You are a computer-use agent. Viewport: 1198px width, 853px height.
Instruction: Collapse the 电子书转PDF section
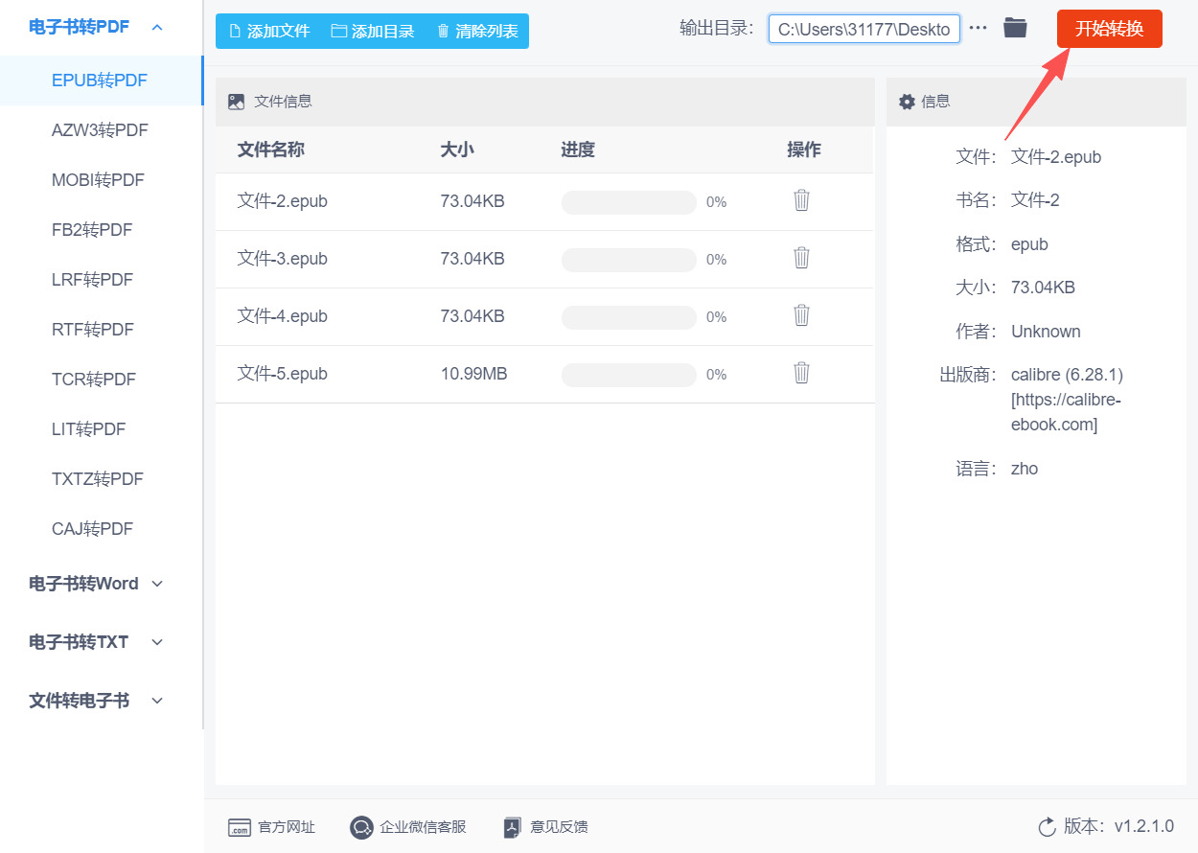[96, 27]
